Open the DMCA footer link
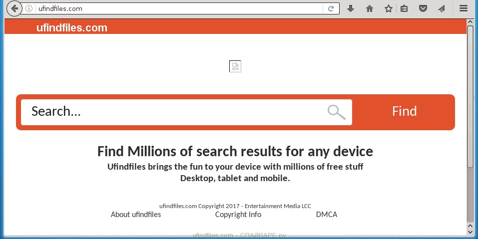Image resolution: width=478 pixels, height=239 pixels. point(327,215)
